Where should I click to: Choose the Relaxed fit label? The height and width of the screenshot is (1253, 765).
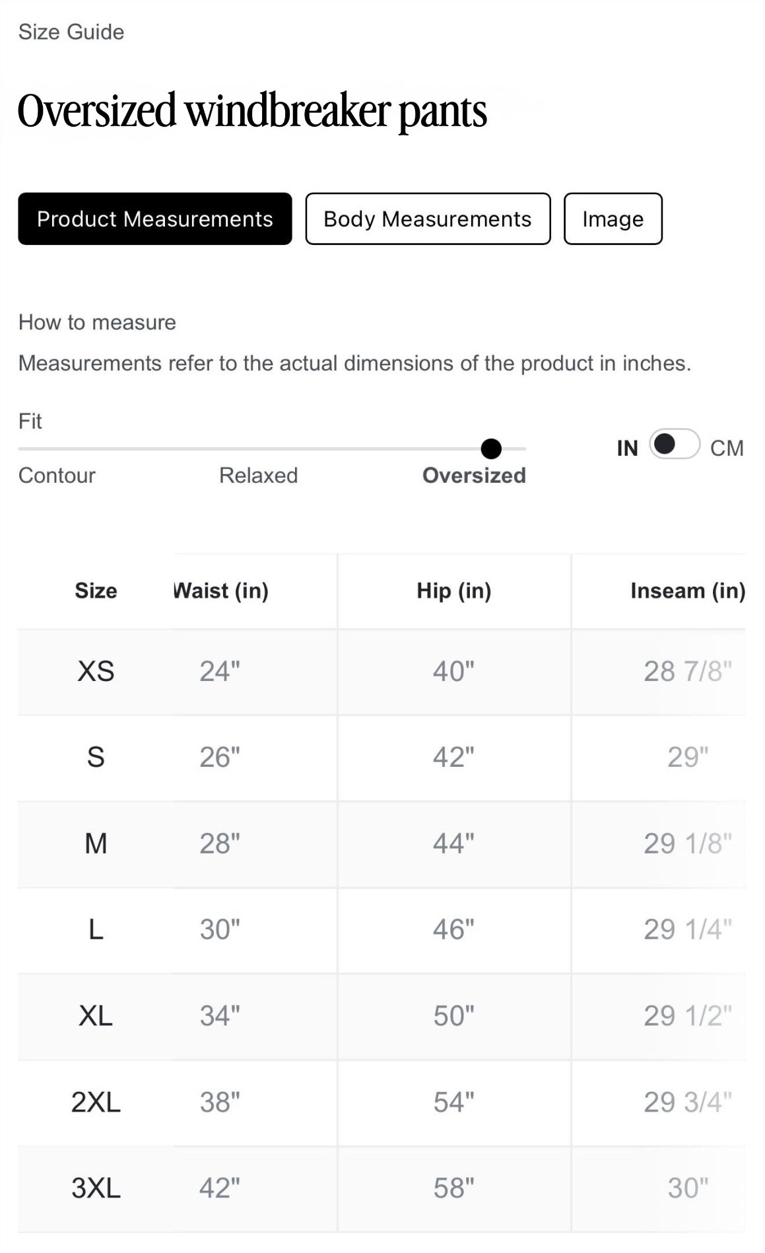click(258, 476)
